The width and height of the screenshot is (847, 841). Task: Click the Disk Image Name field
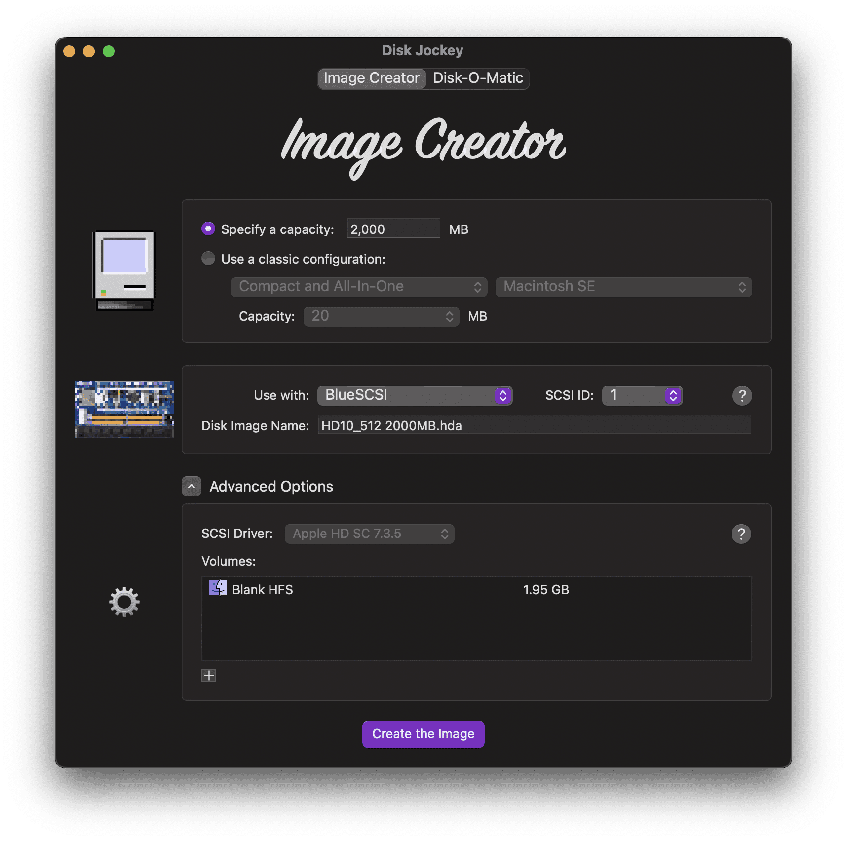535,425
